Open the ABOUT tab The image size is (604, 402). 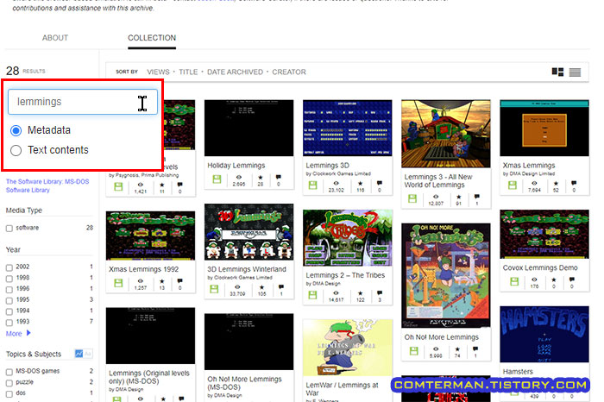(x=55, y=38)
